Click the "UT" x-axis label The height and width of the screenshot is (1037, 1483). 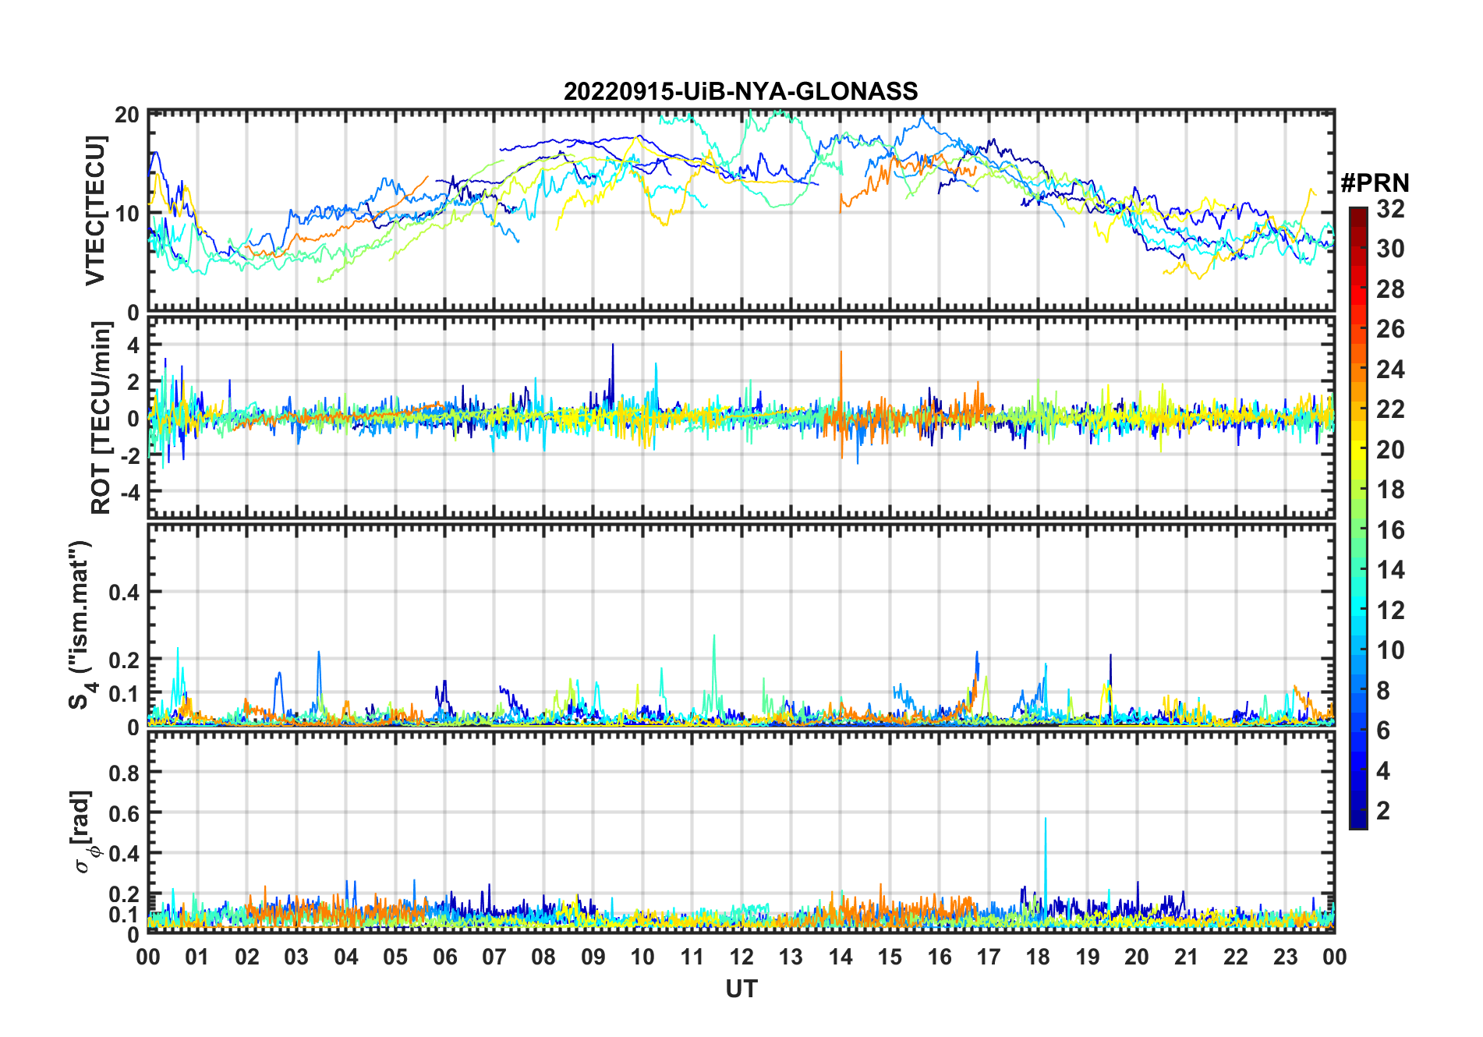[x=741, y=989]
